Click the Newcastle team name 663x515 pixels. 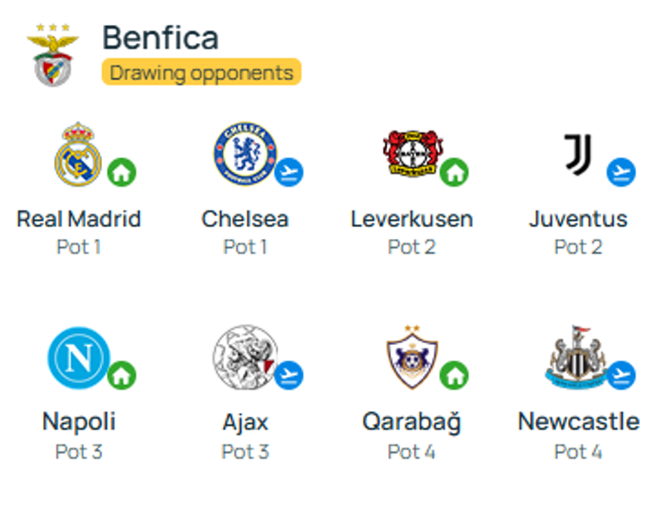point(578,422)
